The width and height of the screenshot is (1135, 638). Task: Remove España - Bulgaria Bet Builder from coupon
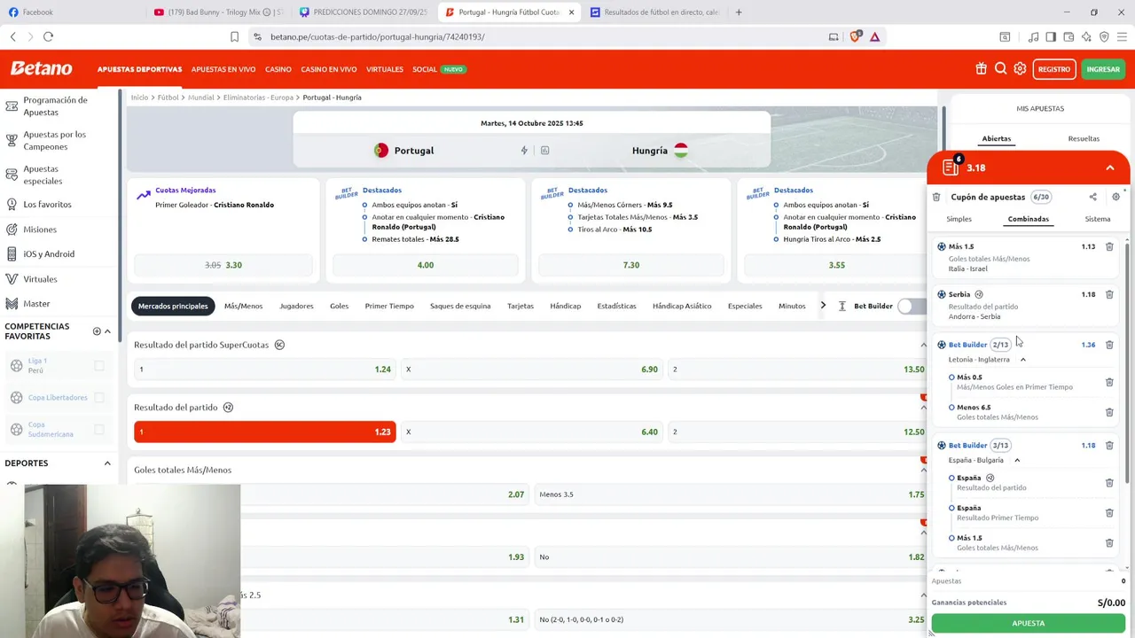click(x=1109, y=446)
